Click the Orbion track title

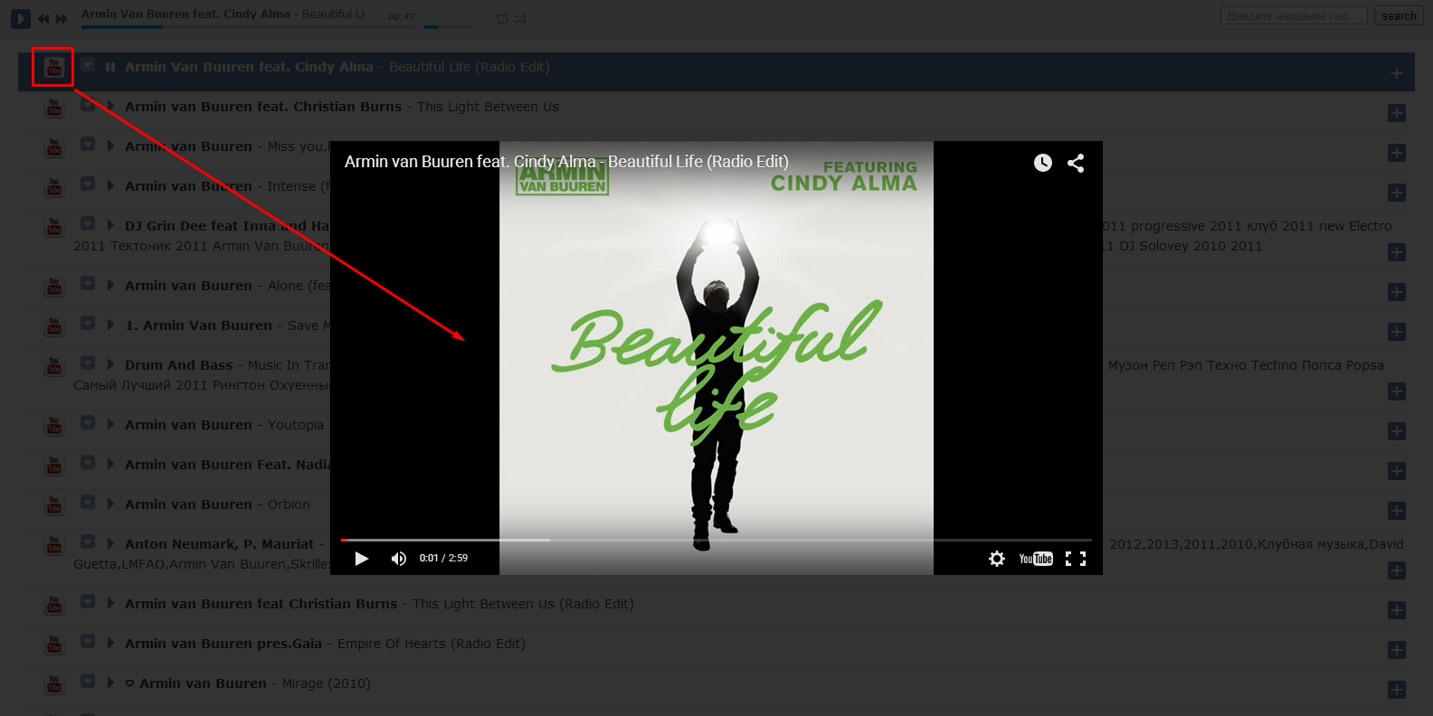(289, 504)
